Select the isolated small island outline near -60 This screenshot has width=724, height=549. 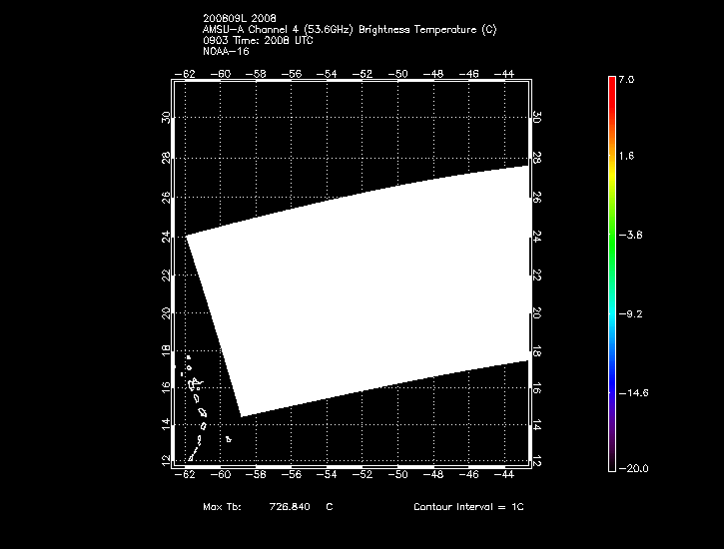click(x=229, y=438)
